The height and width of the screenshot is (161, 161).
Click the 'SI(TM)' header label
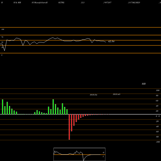[61, 3]
